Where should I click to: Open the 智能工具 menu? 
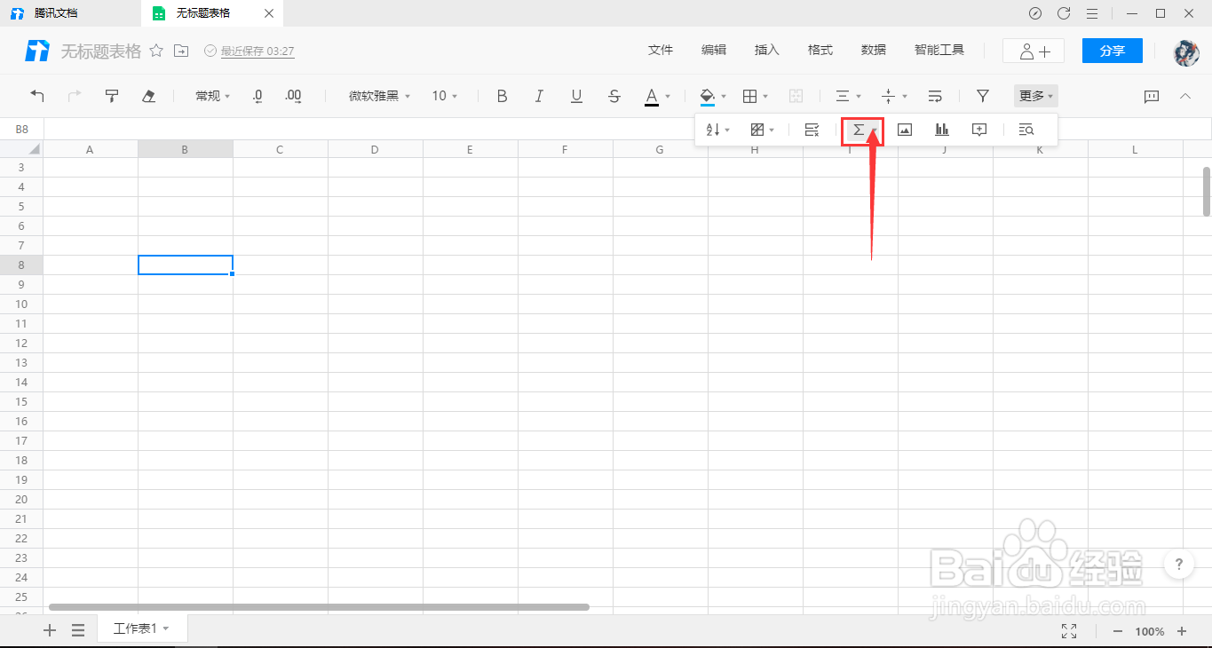939,51
